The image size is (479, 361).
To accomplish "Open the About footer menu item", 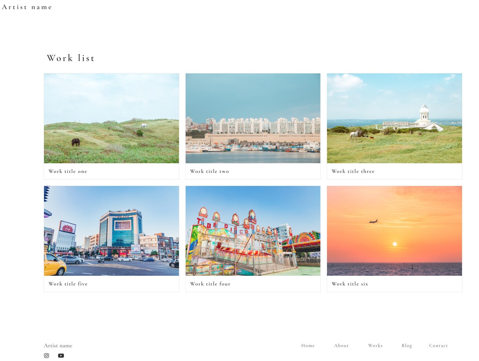I will coord(341,346).
